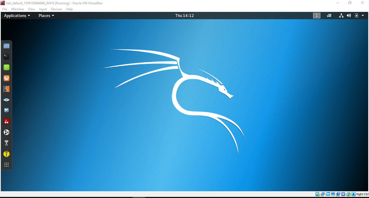Click the yellow circular dock icon
The height and width of the screenshot is (198, 369).
point(6,154)
